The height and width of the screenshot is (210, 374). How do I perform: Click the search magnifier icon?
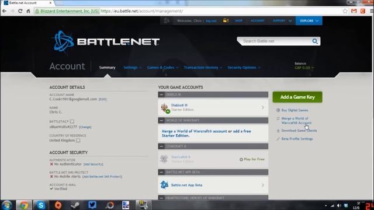[x=315, y=41]
